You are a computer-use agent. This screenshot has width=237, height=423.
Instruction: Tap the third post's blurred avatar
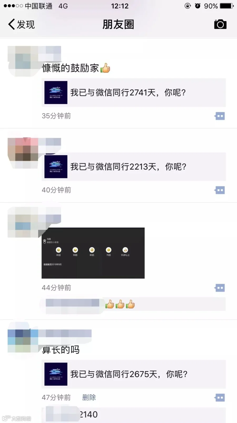[x=23, y=222]
